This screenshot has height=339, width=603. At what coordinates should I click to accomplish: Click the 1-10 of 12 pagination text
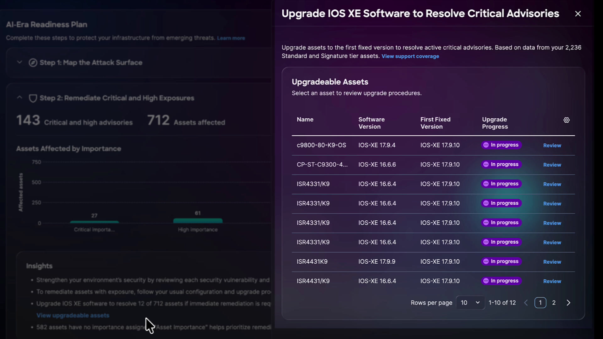[x=502, y=303]
